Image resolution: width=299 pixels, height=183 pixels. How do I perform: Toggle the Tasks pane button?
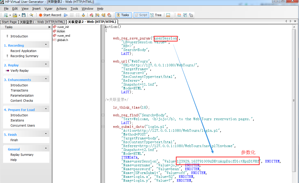(123, 15)
